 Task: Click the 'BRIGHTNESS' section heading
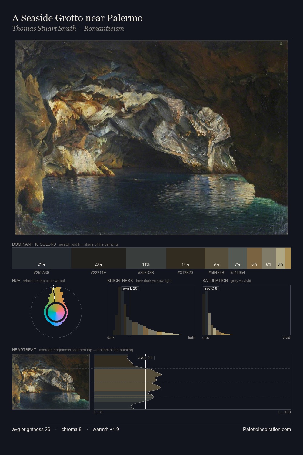pyautogui.click(x=120, y=281)
